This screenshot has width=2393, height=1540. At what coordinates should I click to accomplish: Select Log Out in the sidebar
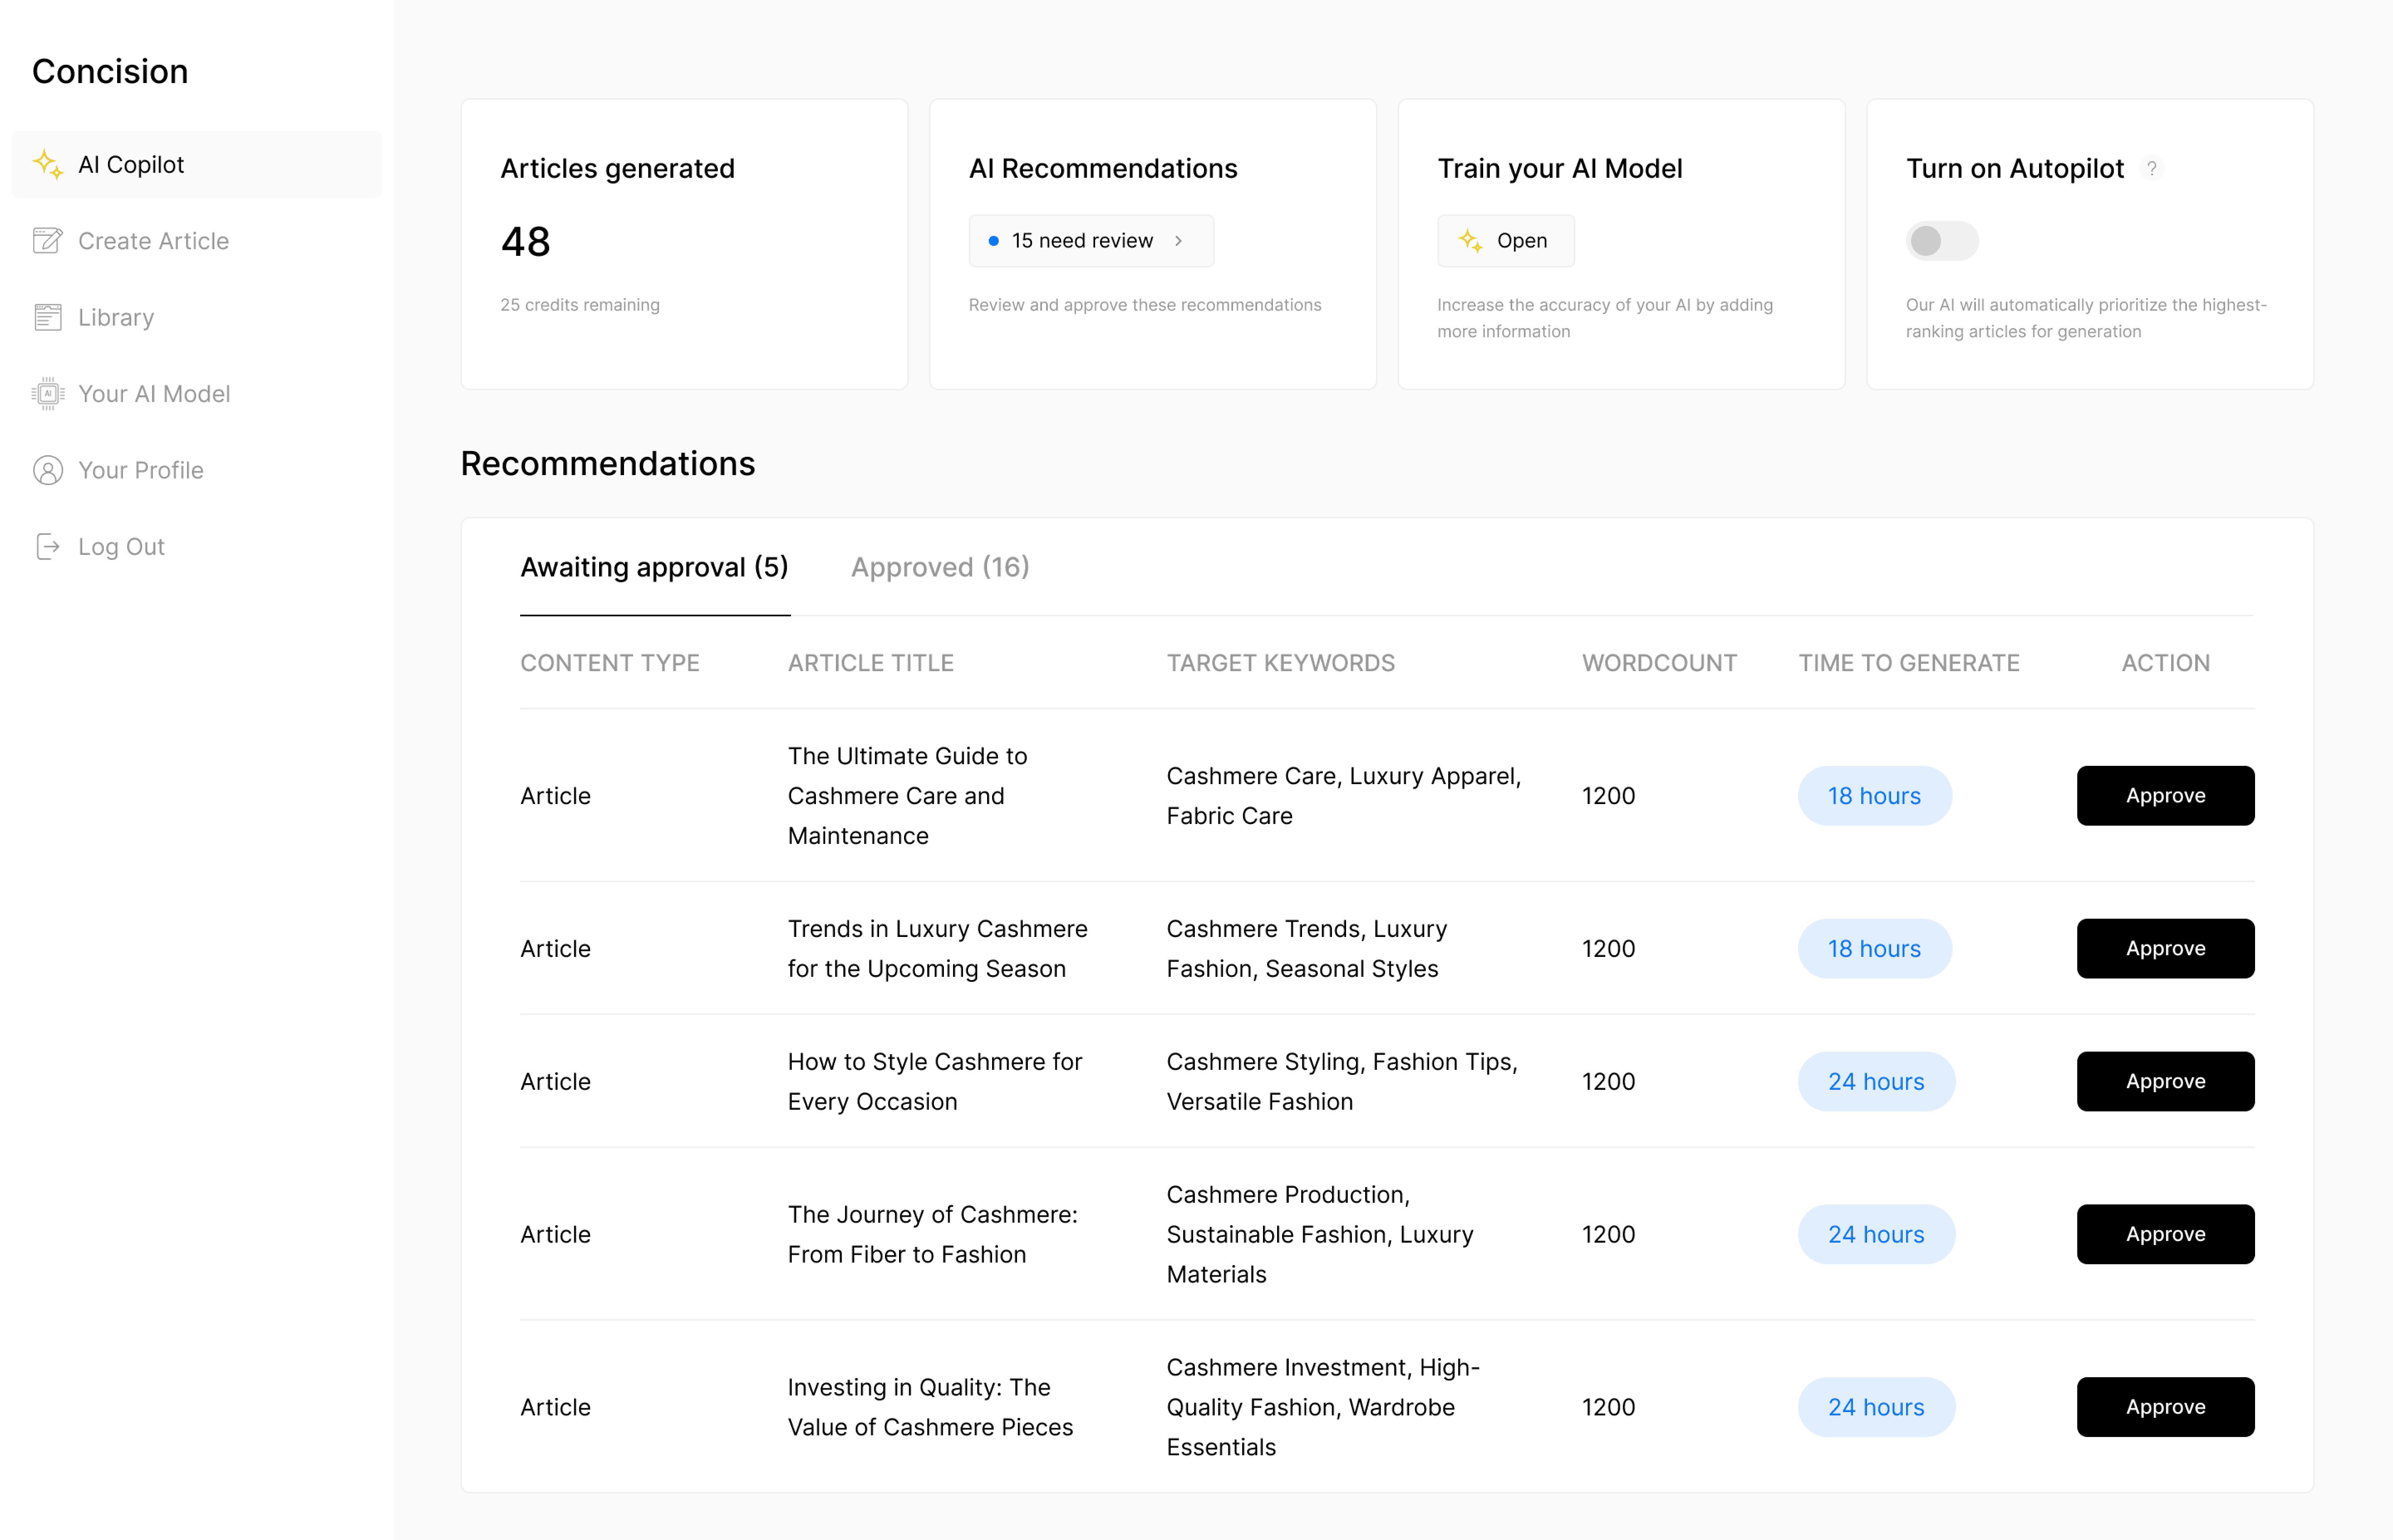point(197,547)
